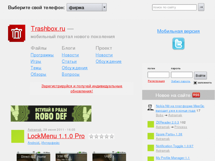Open the RSS feed icon
The height and width of the screenshot is (161, 215).
[x=196, y=95]
